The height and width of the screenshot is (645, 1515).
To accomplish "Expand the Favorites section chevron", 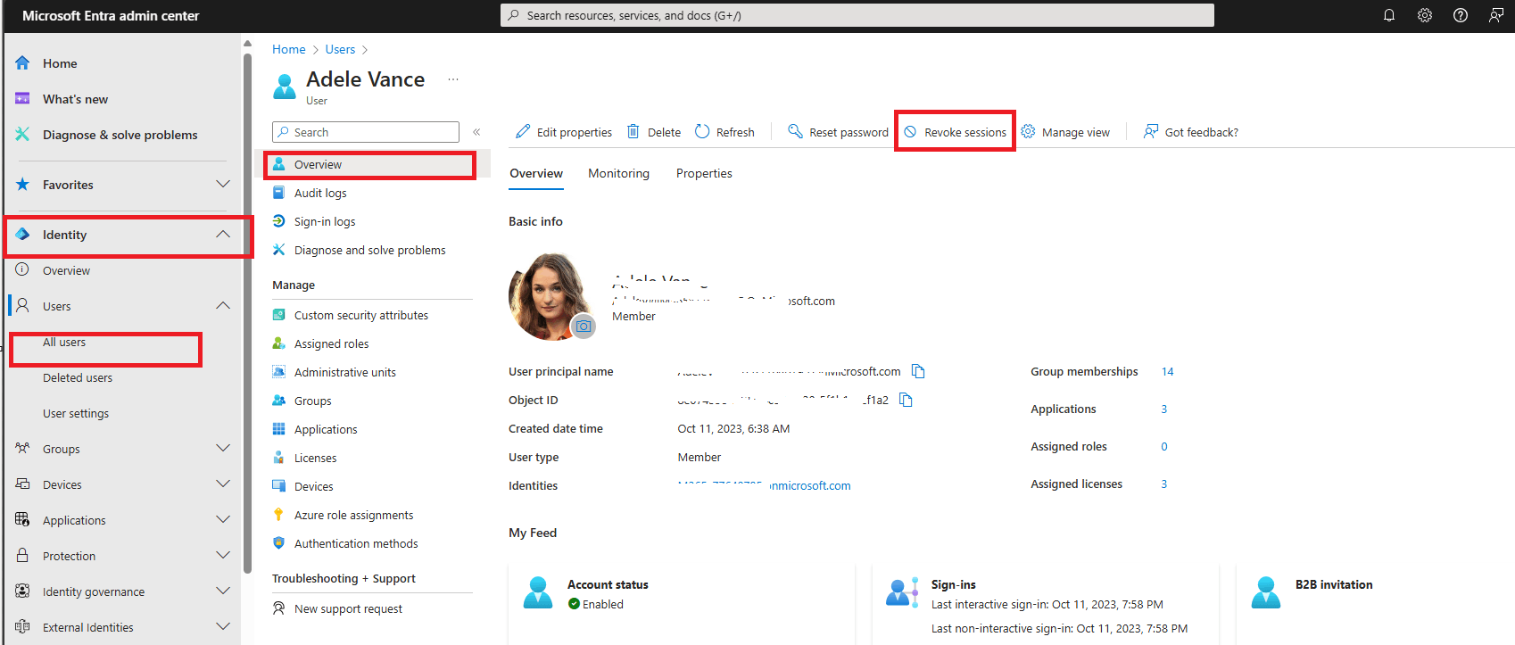I will coord(223,184).
